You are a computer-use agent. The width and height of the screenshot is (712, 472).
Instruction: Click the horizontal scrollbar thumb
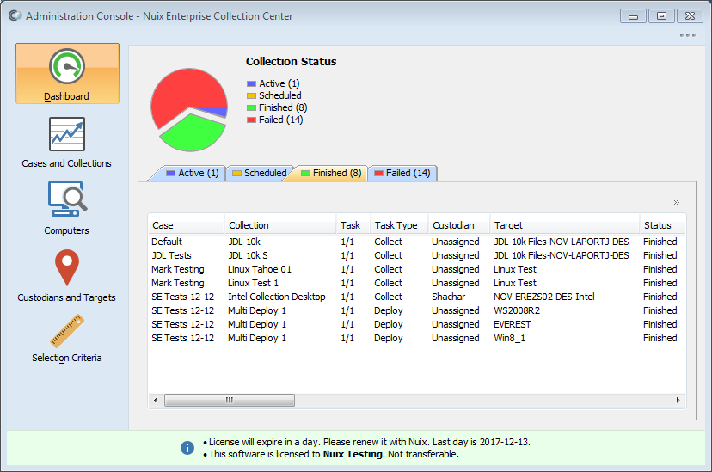pos(230,400)
